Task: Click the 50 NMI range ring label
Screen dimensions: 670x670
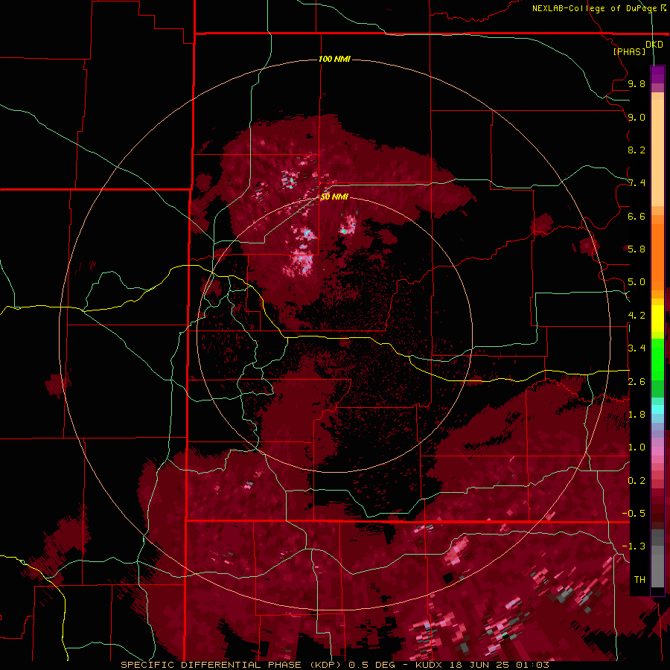Action: coord(334,197)
